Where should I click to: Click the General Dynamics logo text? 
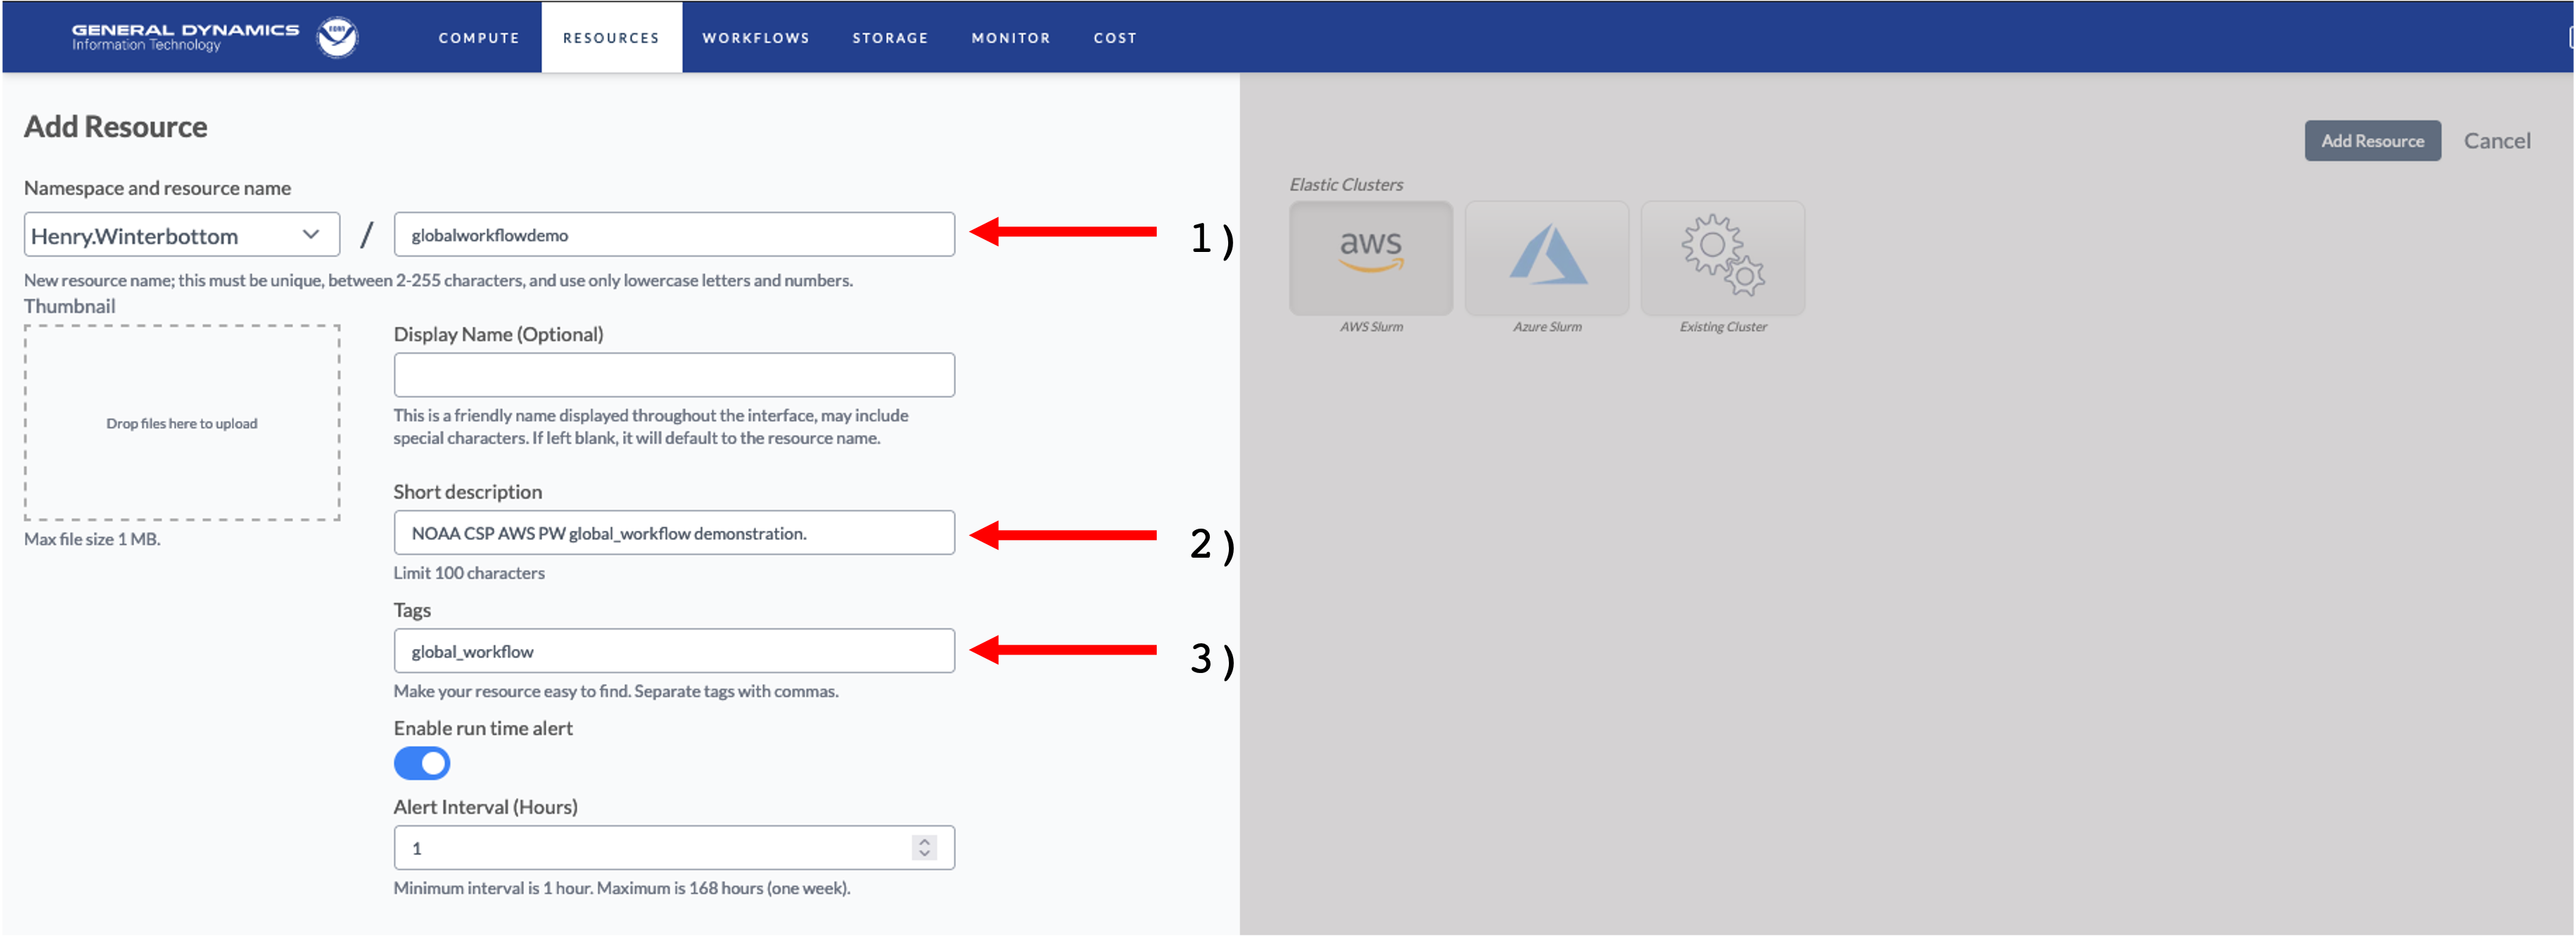coord(185,37)
